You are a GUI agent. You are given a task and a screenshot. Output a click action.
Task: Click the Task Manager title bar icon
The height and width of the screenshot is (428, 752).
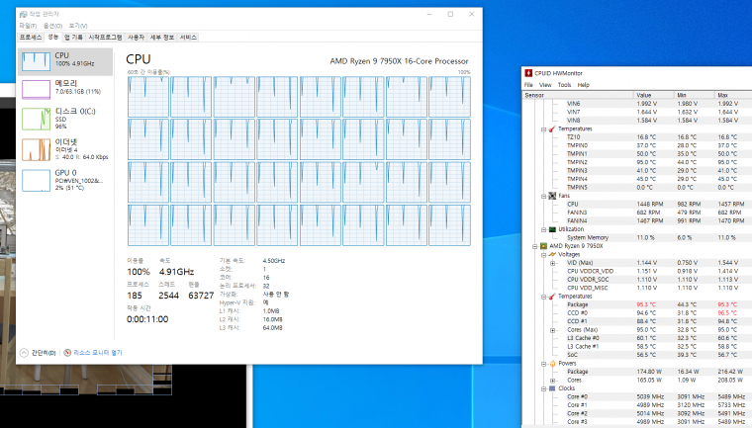[23, 15]
